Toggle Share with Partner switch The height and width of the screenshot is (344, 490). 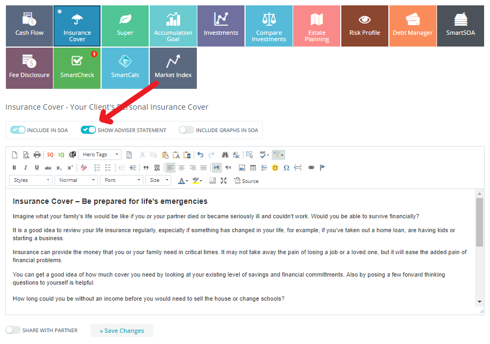click(x=13, y=330)
